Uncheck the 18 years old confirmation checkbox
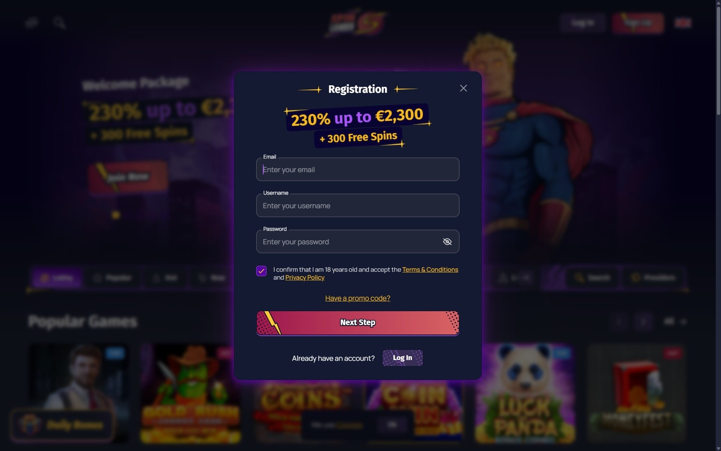 [x=261, y=271]
